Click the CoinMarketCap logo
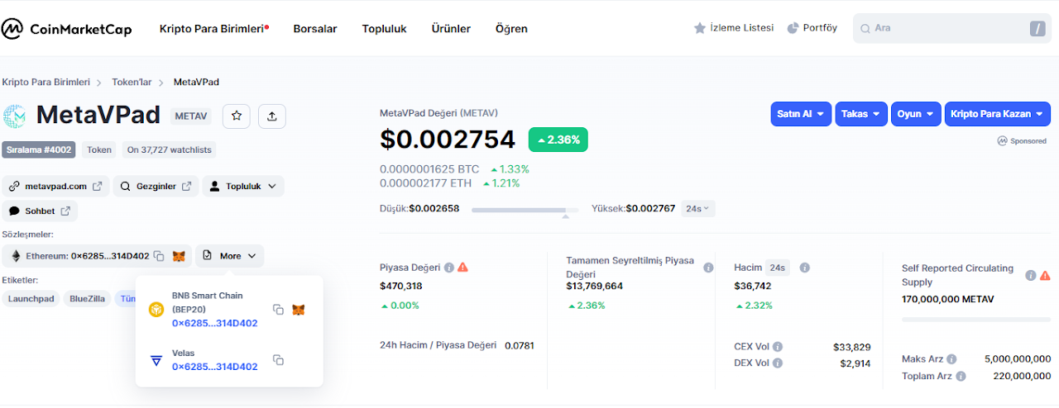The width and height of the screenshot is (1059, 408). click(x=67, y=29)
